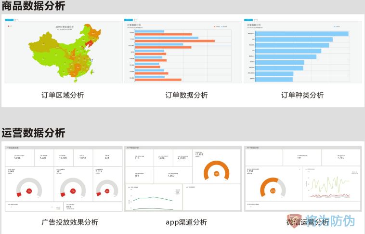Viewport: 365px width, 234px height.
Task: Click the app渠道分析 caption
Action: click(186, 222)
